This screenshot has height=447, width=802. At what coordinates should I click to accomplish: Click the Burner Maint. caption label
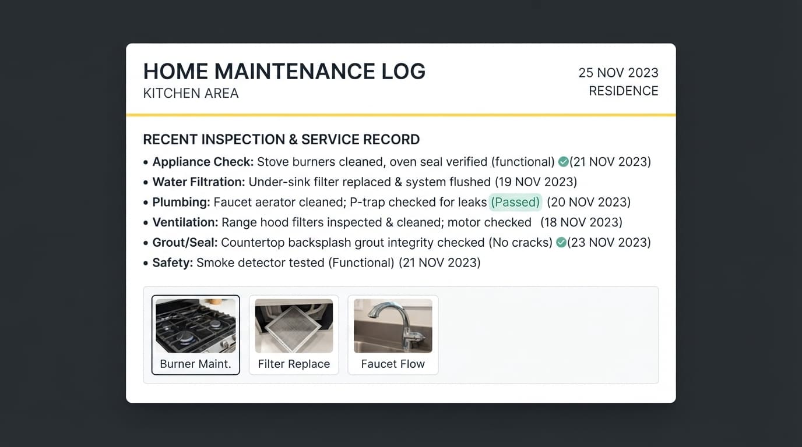pos(196,364)
